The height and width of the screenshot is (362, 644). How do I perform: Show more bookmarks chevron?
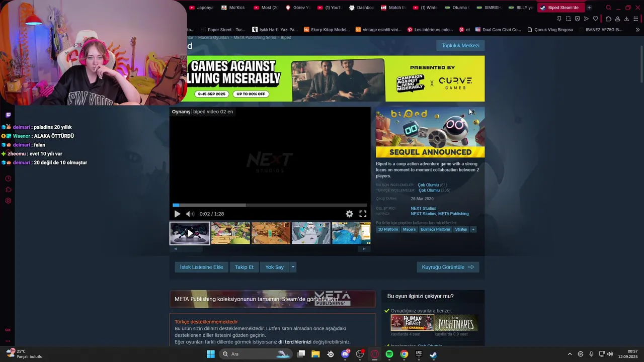tap(637, 30)
